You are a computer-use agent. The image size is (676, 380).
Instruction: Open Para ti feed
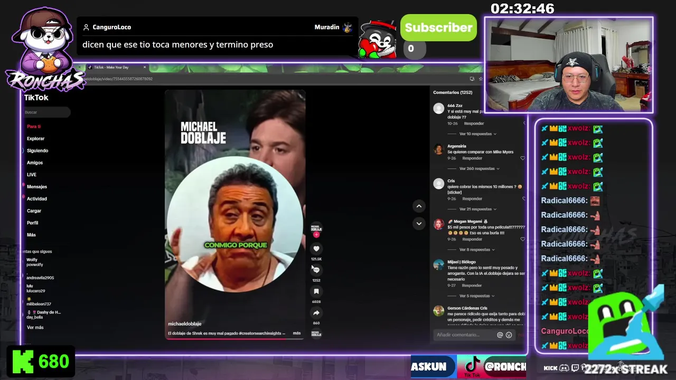pyautogui.click(x=34, y=127)
